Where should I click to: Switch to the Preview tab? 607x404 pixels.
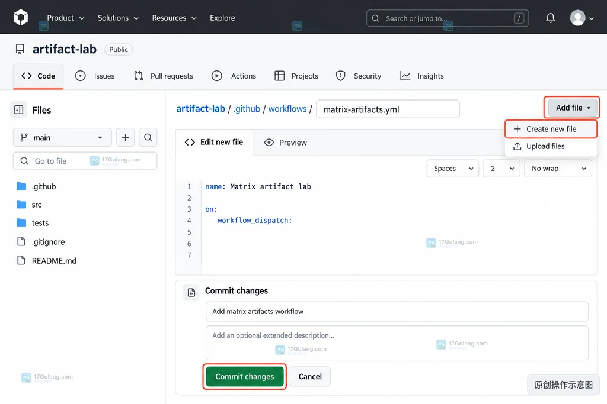[x=286, y=143]
